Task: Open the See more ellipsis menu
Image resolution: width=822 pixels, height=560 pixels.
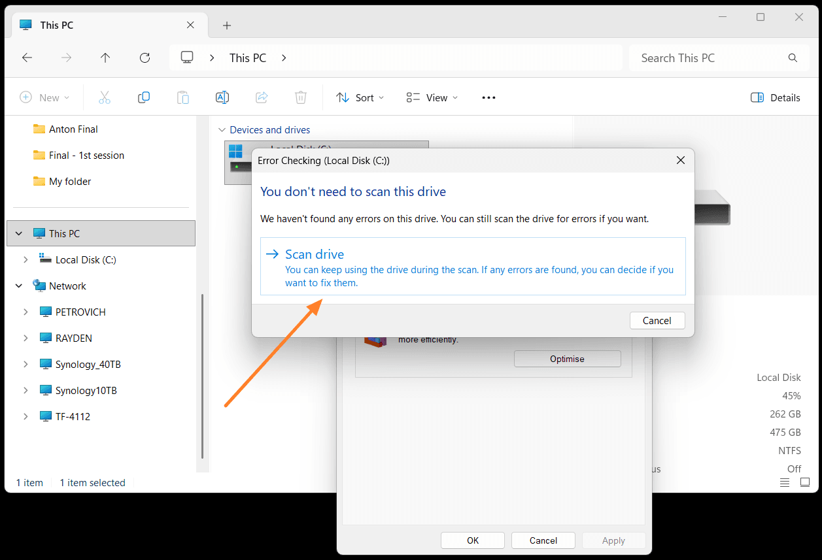Action: 488,97
